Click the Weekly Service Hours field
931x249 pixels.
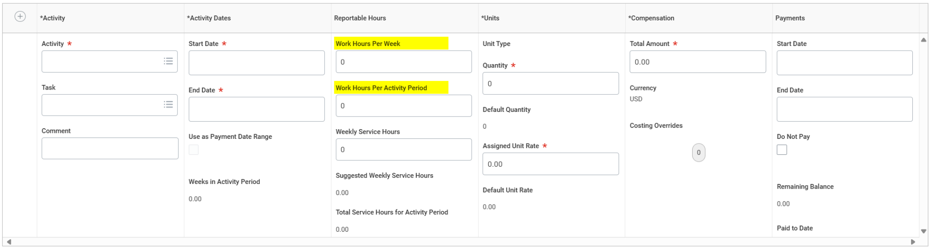(404, 150)
